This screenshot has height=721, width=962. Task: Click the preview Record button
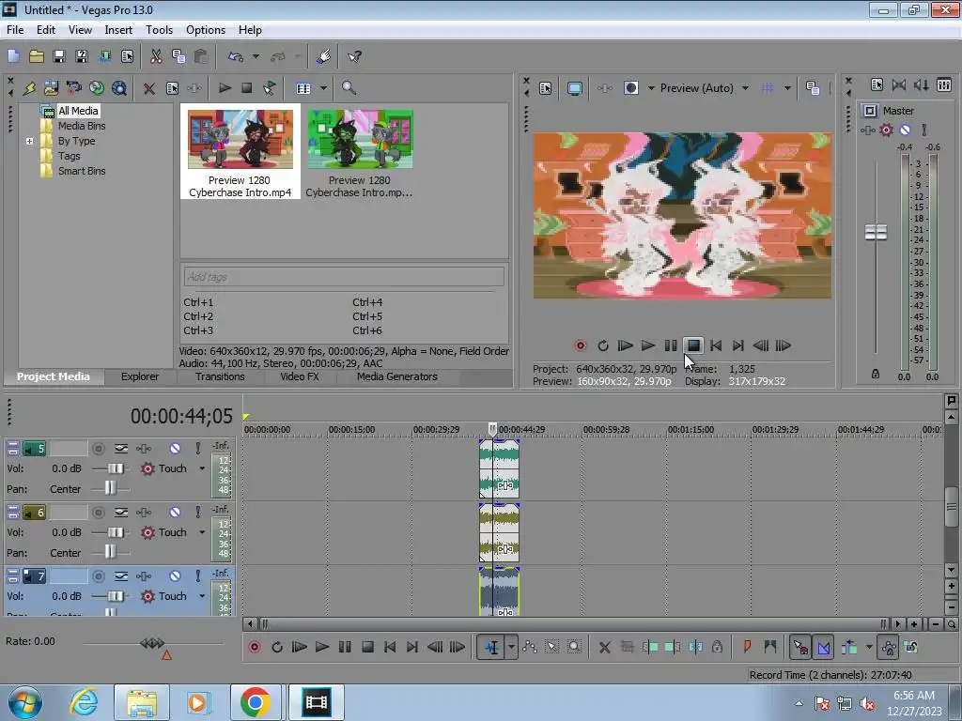[580, 345]
